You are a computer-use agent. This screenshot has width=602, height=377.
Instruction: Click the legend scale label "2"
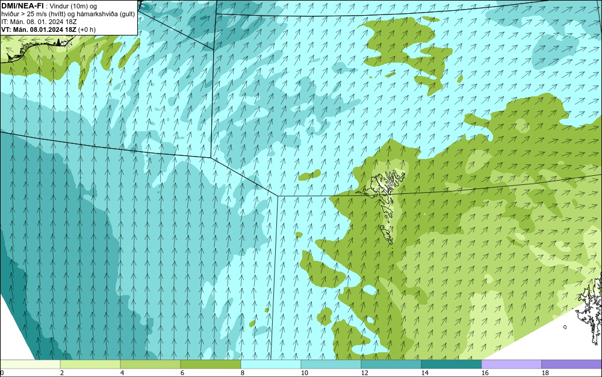tap(62, 373)
